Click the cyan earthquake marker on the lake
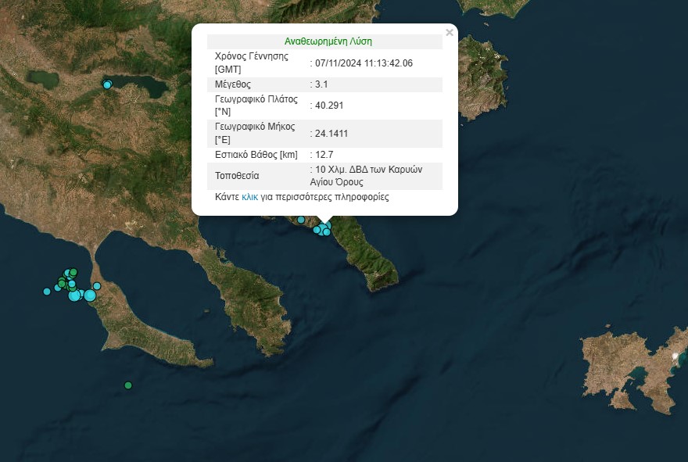The height and width of the screenshot is (462, 688). click(x=107, y=84)
